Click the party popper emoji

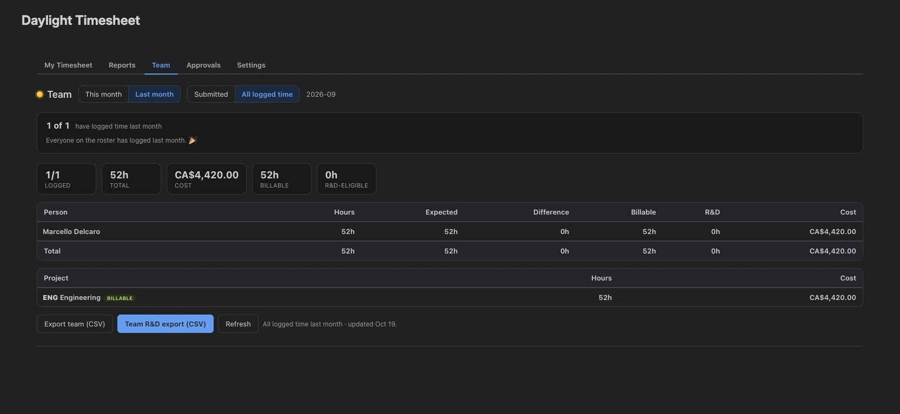[193, 140]
